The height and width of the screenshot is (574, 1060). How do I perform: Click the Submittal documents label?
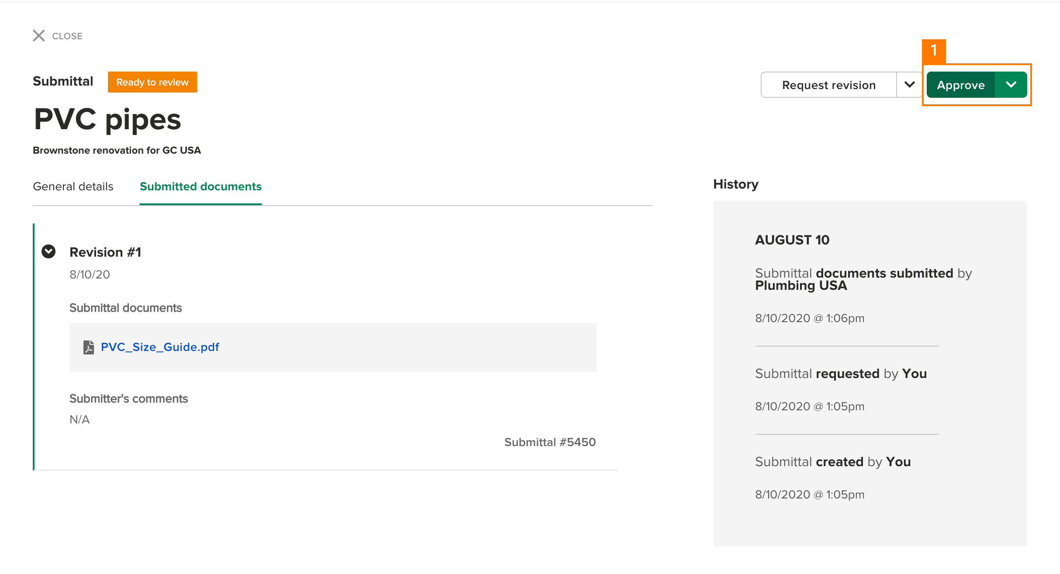point(125,308)
